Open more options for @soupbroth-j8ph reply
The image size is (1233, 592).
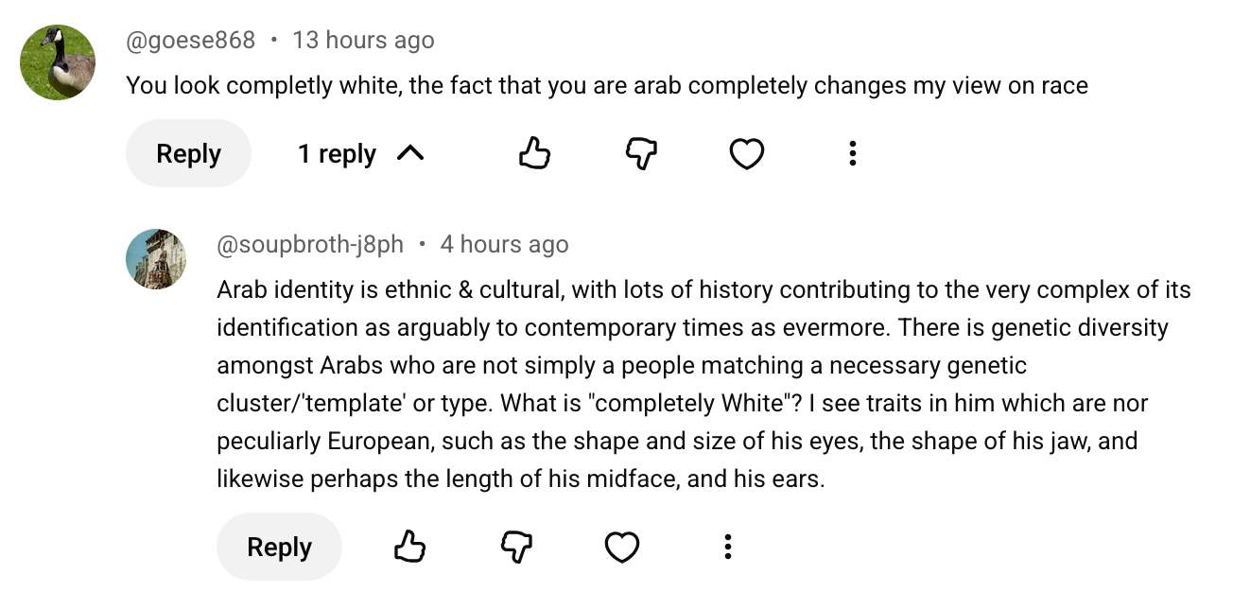(727, 547)
